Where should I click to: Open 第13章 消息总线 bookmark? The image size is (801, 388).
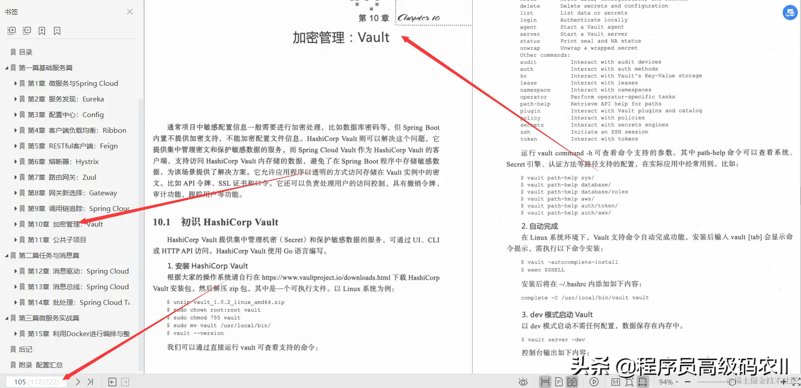point(78,287)
